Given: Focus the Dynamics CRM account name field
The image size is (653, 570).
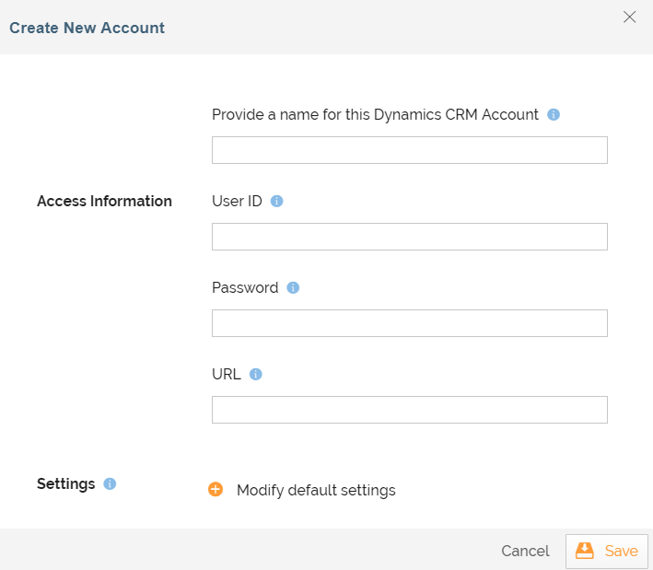Looking at the screenshot, I should point(409,150).
